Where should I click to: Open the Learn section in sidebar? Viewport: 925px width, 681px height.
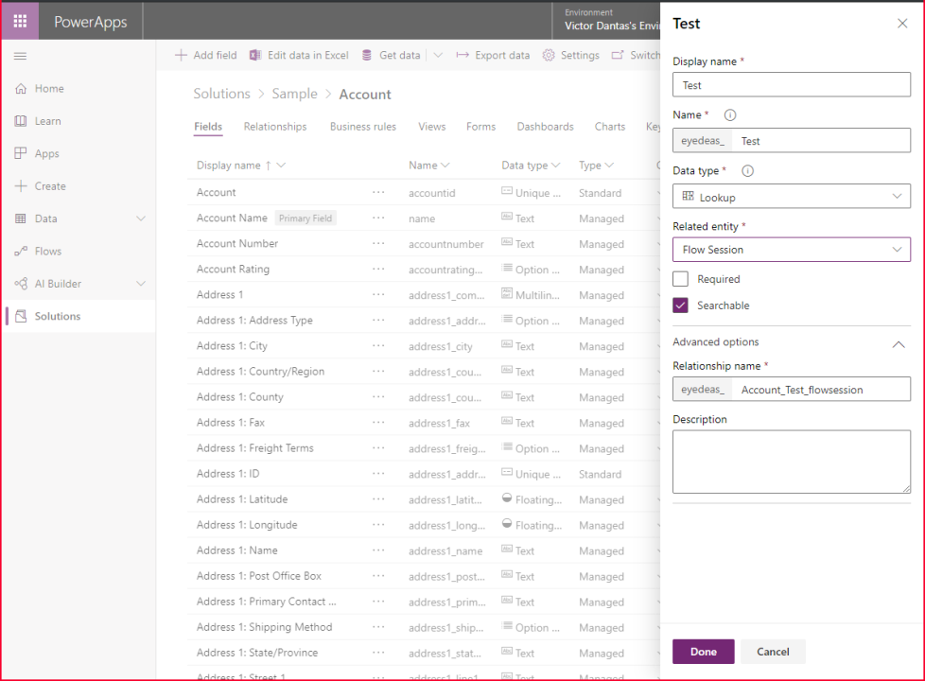tap(48, 121)
